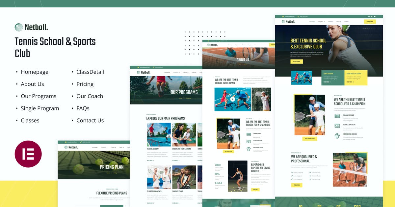Open the Classes dropdown in the Pricing Plan mockup
This screenshot has width=395, height=207.
(114, 147)
